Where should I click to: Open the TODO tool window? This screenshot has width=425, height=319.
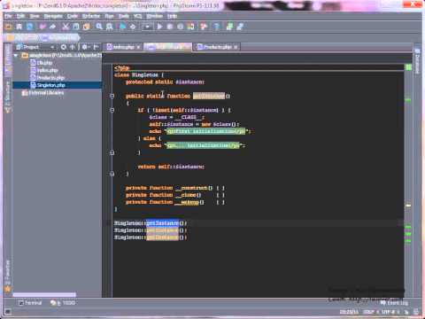(63, 303)
